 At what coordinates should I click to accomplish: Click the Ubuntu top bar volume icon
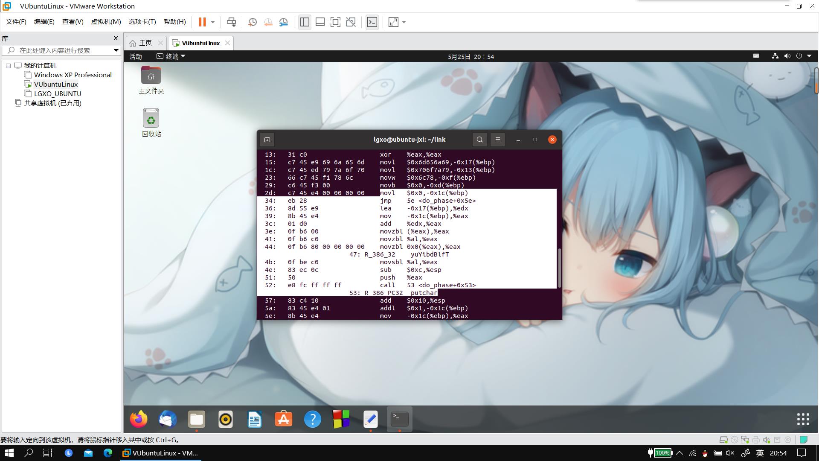787,56
